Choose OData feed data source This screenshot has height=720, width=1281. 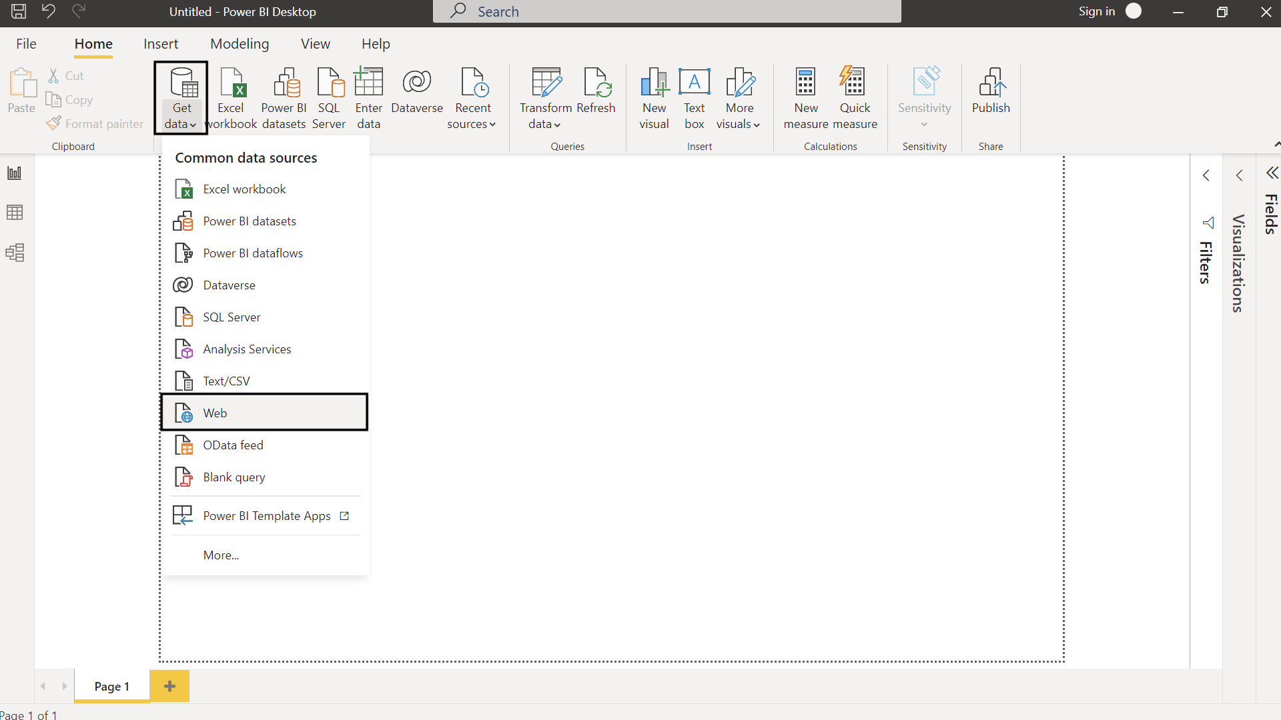point(265,445)
